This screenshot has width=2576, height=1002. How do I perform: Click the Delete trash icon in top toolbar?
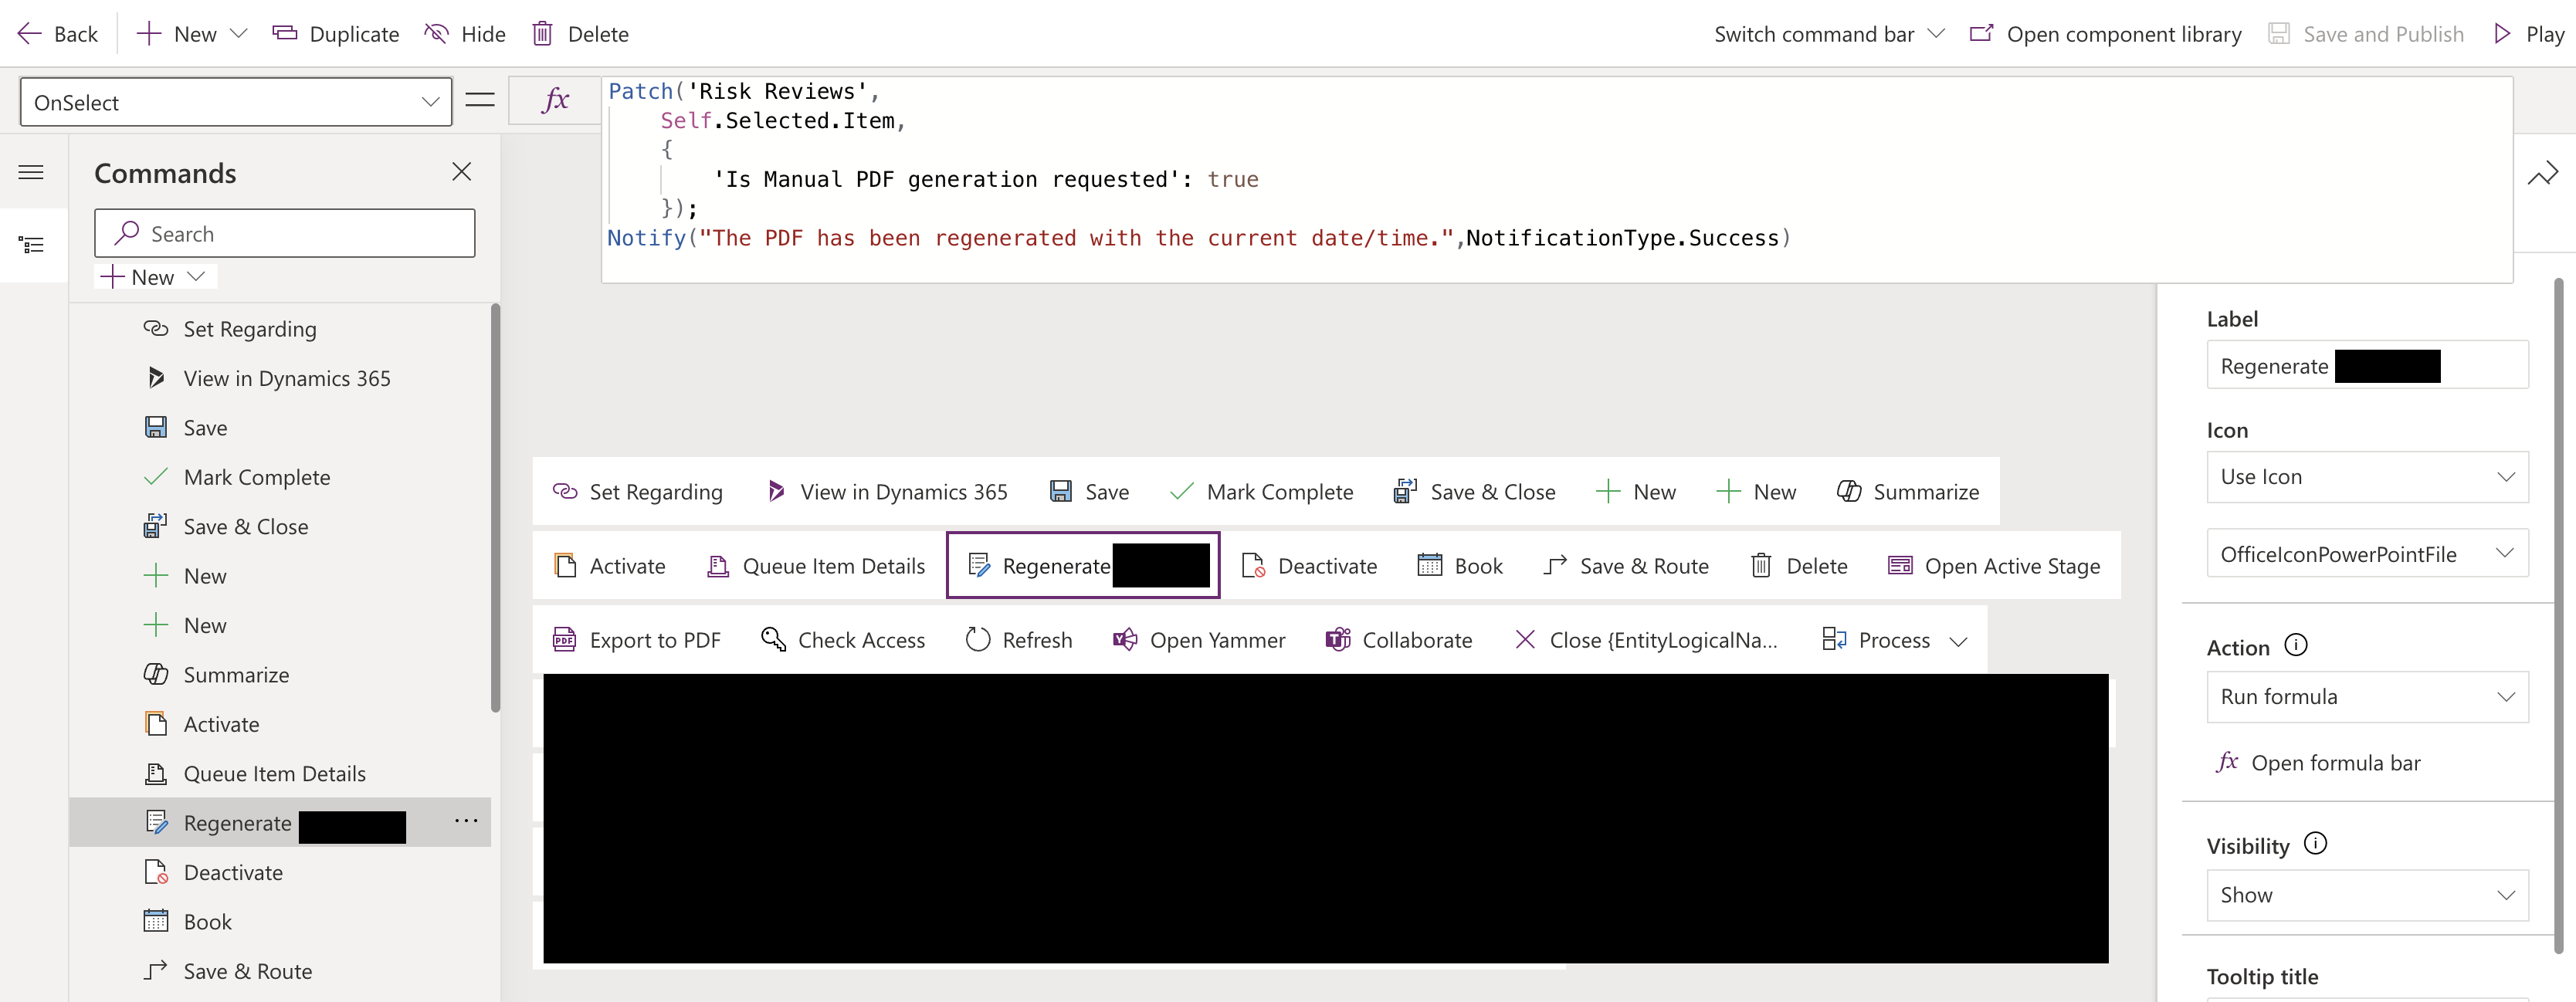click(542, 34)
